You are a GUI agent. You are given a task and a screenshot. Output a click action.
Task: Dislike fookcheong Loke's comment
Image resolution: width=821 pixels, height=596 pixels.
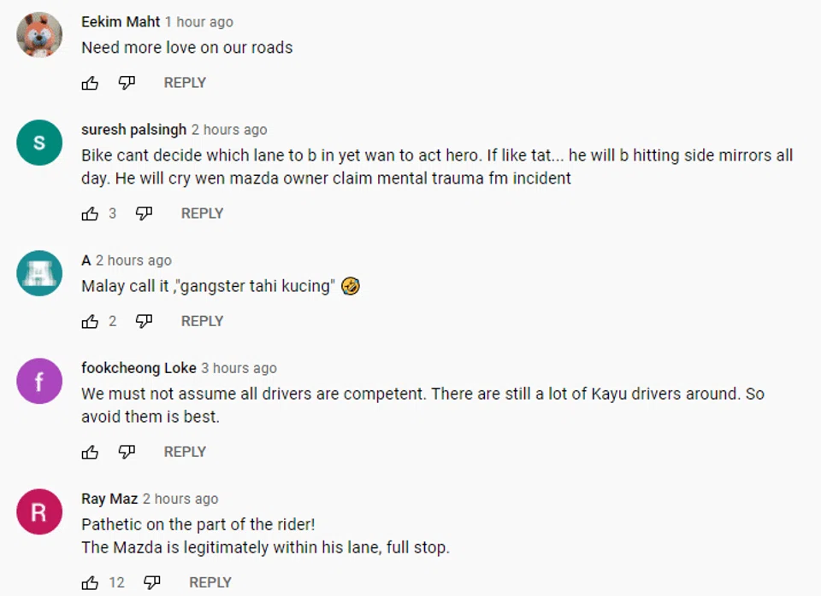click(127, 452)
